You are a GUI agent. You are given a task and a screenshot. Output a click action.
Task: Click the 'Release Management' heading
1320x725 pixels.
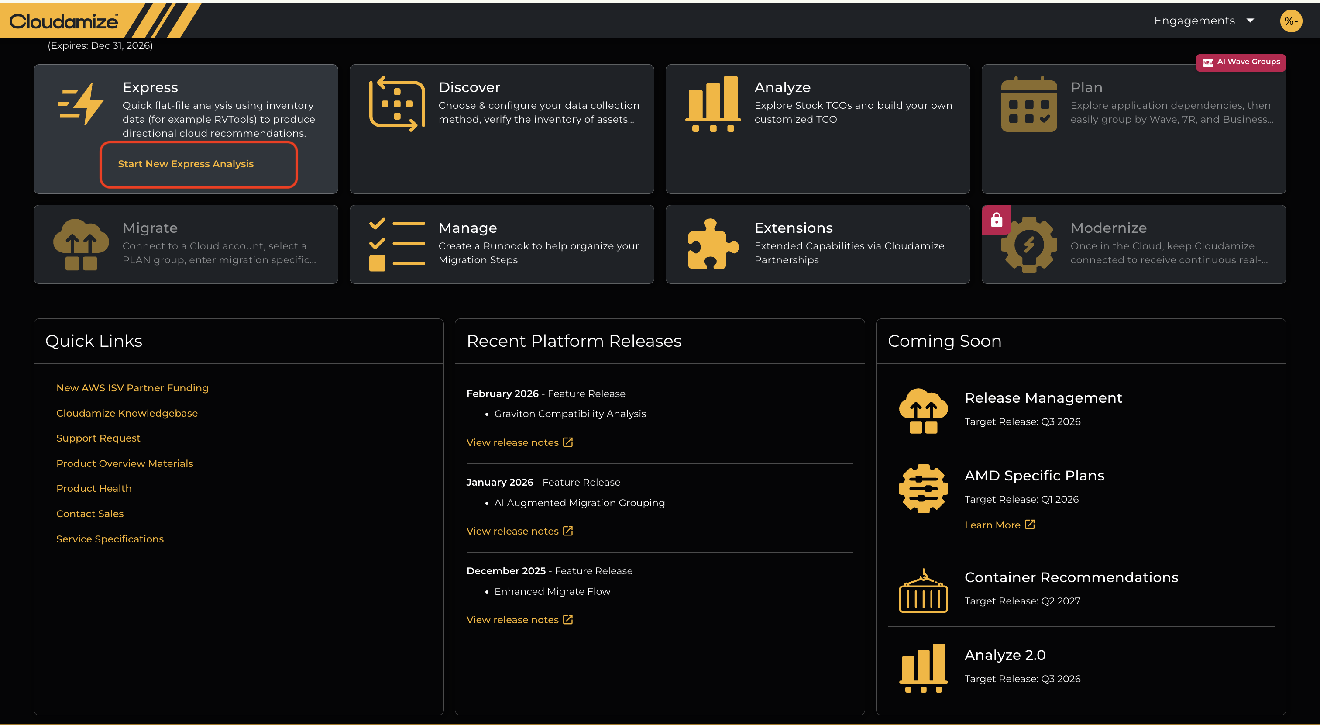[x=1043, y=398]
